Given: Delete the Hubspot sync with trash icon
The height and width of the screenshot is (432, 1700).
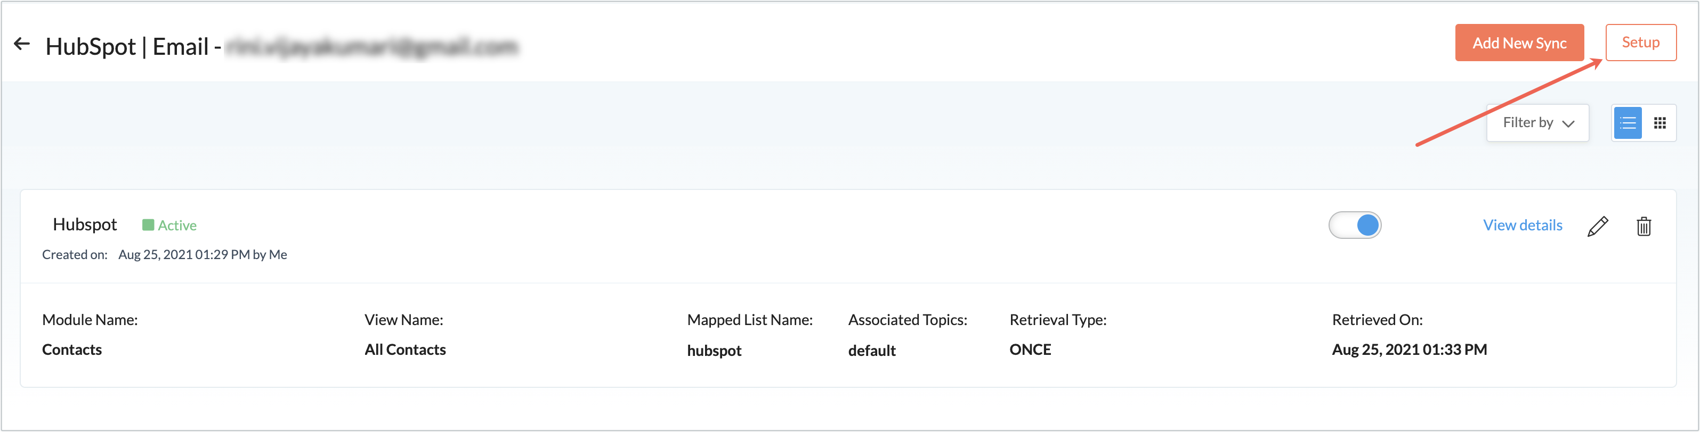Looking at the screenshot, I should pyautogui.click(x=1644, y=226).
